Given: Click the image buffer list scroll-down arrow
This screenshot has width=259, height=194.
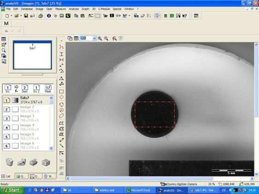Looking at the screenshot, I should coord(51,148).
